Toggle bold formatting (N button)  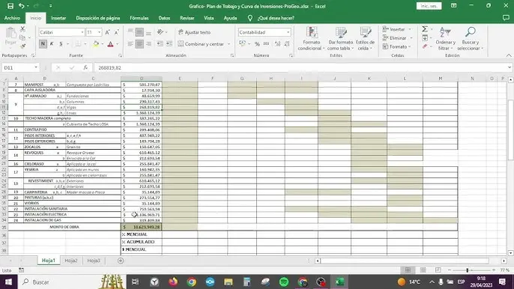(x=43, y=43)
